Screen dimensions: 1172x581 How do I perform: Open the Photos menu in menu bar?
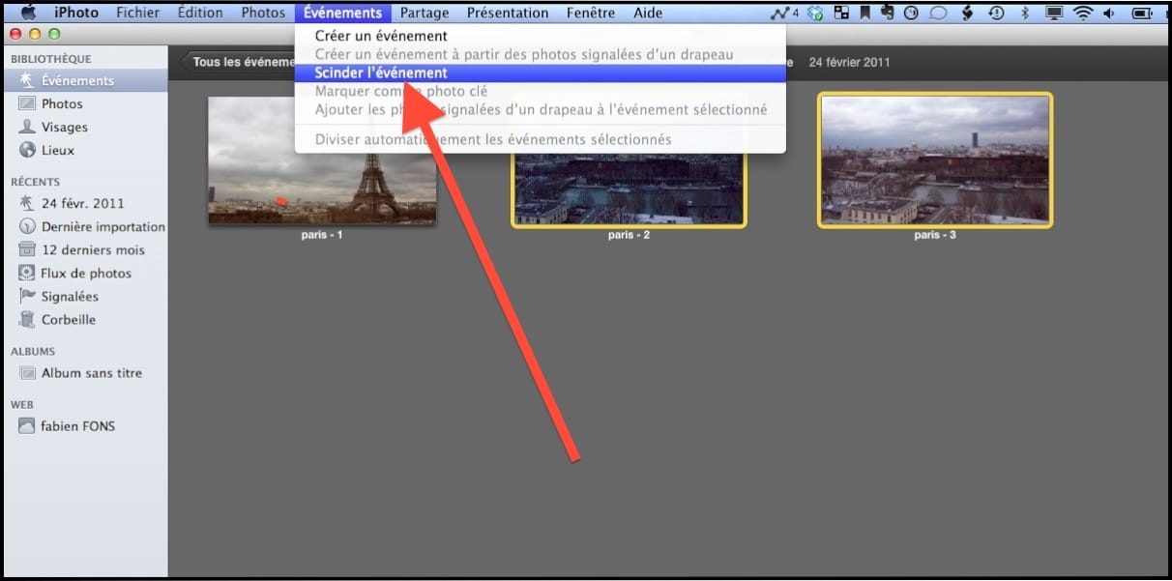(x=263, y=13)
